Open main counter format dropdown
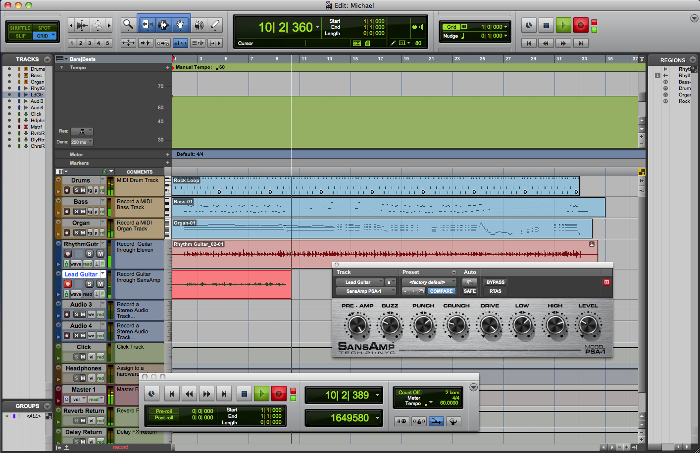 [317, 27]
